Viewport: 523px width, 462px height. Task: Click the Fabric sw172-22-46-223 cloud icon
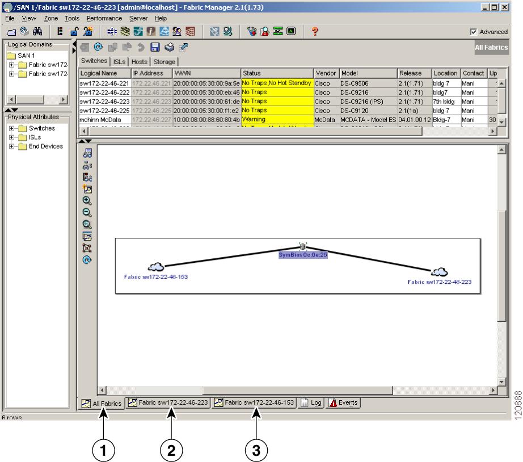440,272
